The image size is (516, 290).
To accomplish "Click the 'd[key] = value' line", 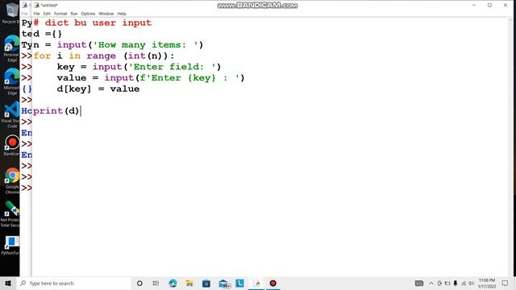I will [x=98, y=89].
